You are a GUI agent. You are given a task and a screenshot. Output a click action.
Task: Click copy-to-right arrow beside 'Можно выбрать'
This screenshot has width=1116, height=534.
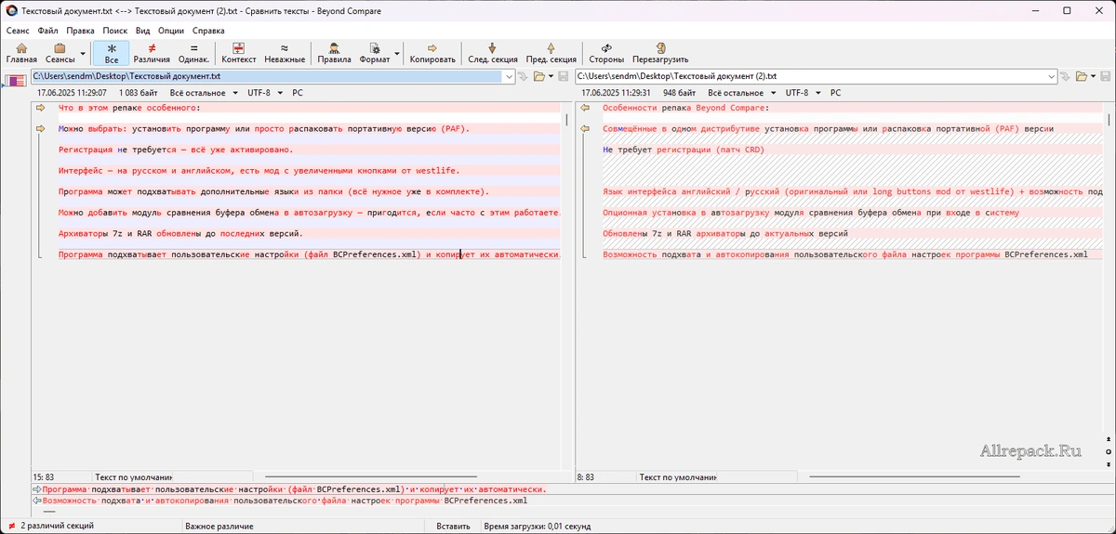pyautogui.click(x=40, y=128)
